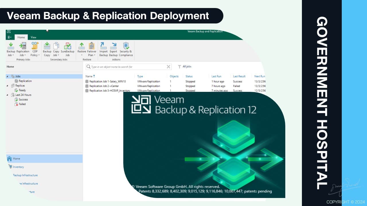Screen dimensions: 367x206
Task: Click the All jobs filter
Action: [187, 67]
